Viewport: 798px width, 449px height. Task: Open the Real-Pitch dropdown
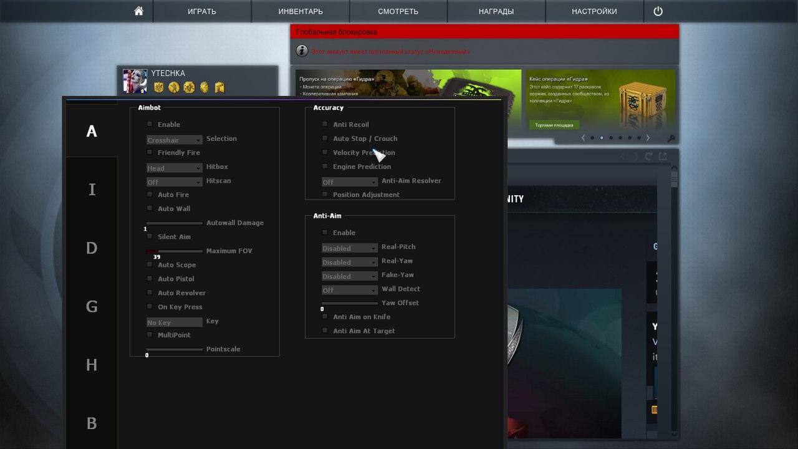(x=349, y=248)
